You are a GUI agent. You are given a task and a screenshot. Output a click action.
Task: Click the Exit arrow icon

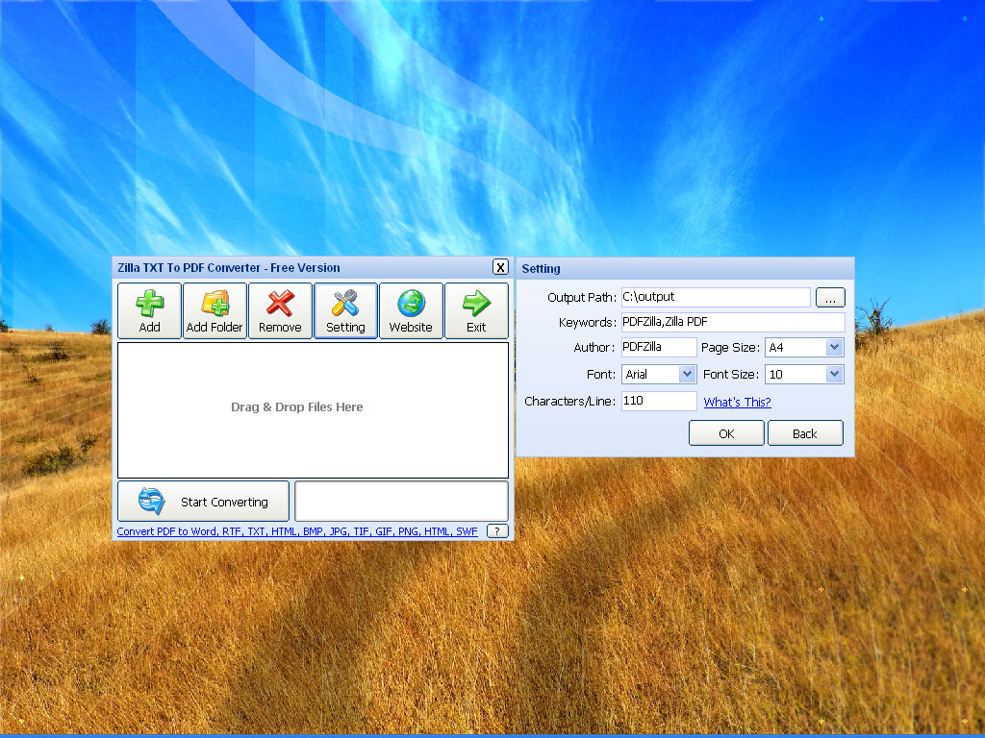[476, 304]
